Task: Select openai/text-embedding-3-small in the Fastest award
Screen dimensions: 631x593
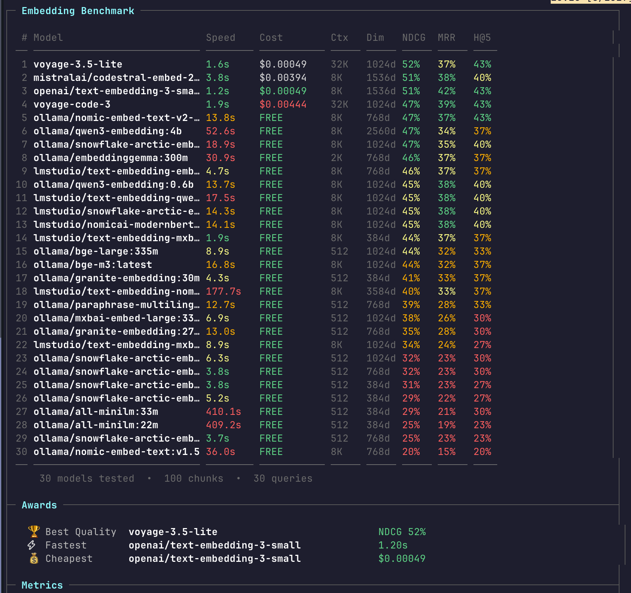Action: 215,545
